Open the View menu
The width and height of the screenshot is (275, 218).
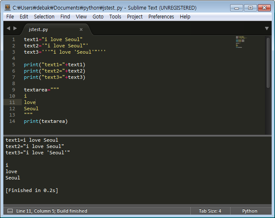(x=81, y=17)
